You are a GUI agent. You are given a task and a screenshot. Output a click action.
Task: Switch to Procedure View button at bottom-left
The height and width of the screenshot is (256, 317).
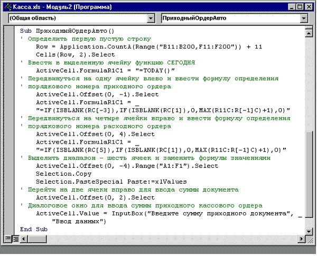[8, 239]
